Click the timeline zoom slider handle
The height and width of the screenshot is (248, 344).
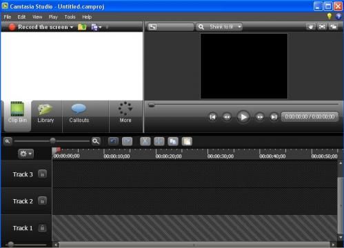click(x=52, y=141)
